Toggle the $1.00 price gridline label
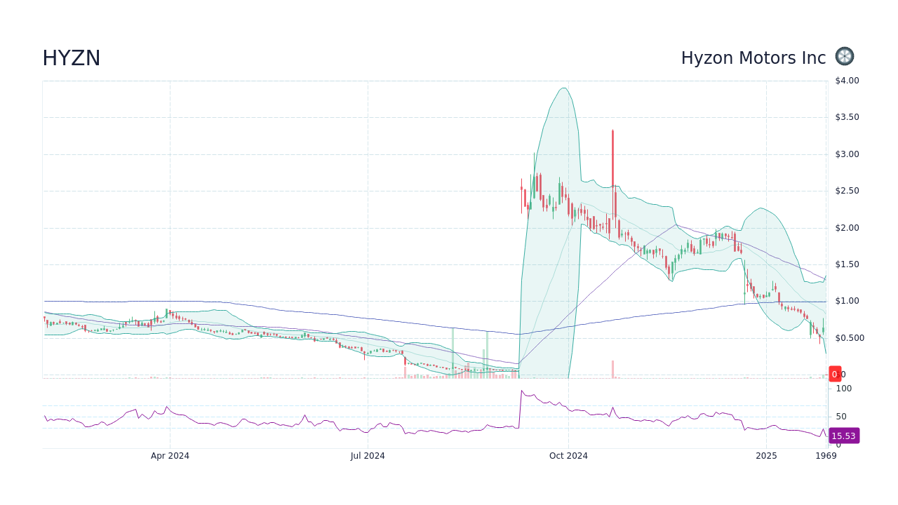The image size is (898, 505). pyautogui.click(x=845, y=300)
